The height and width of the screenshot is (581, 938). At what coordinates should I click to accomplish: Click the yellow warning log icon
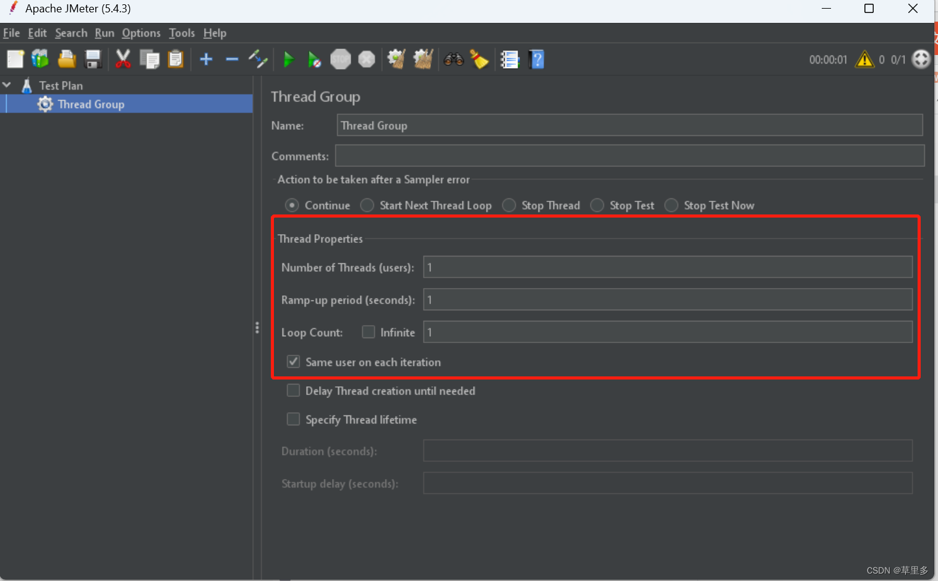pos(864,59)
